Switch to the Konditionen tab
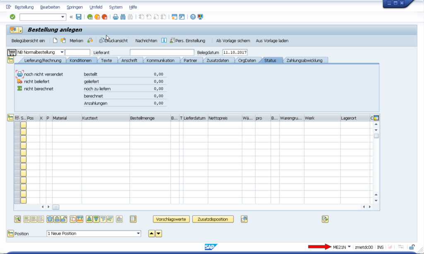This screenshot has width=424, height=254. click(80, 60)
